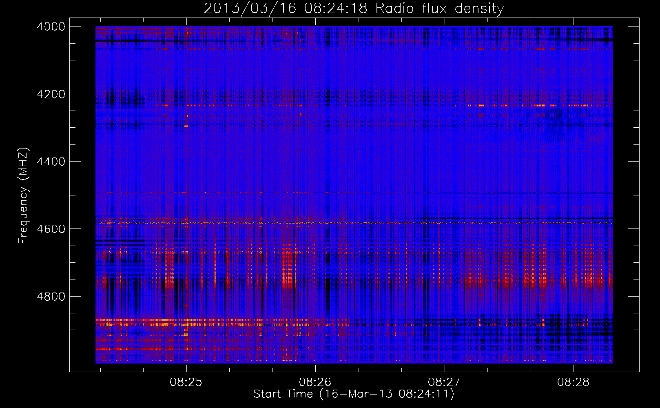Select the 4400 frequency tick label

[x=51, y=162]
